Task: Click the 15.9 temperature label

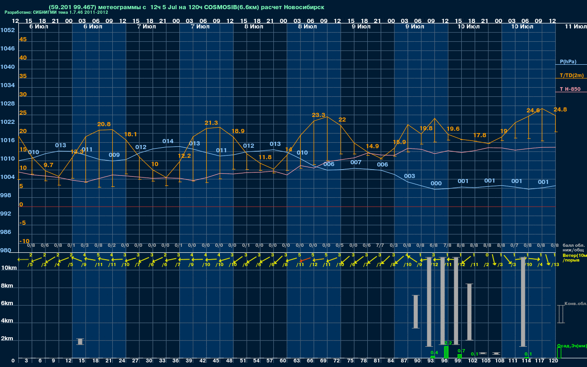Action: 399,142
